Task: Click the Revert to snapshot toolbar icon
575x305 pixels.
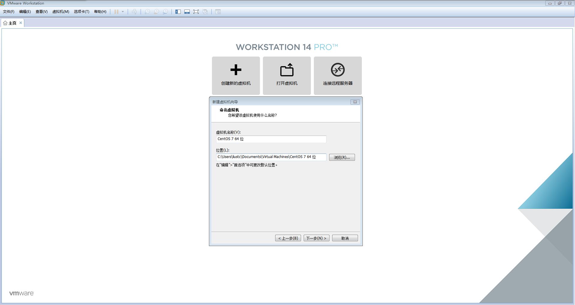Action: [156, 12]
